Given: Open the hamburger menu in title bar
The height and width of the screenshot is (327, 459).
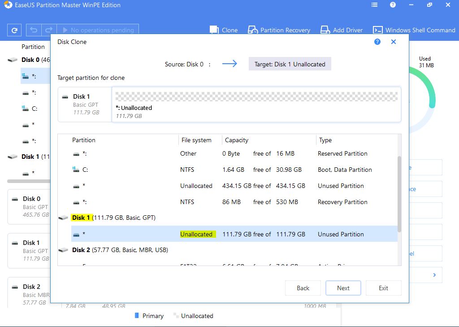Looking at the screenshot, I should pyautogui.click(x=375, y=5).
